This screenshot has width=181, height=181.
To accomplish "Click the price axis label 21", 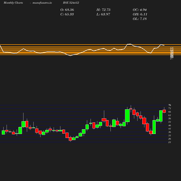I will point(170,142).
